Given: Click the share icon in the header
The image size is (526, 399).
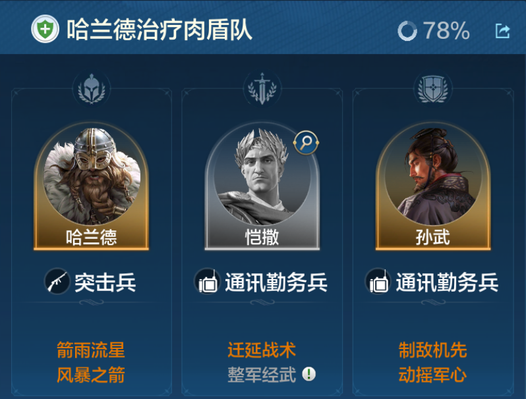Looking at the screenshot, I should click(x=502, y=31).
